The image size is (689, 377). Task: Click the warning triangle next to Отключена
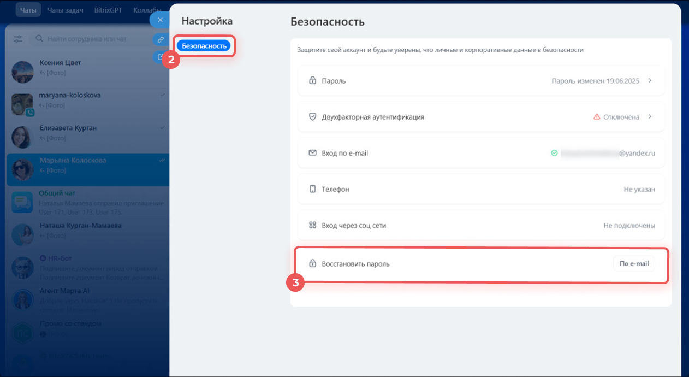point(597,117)
